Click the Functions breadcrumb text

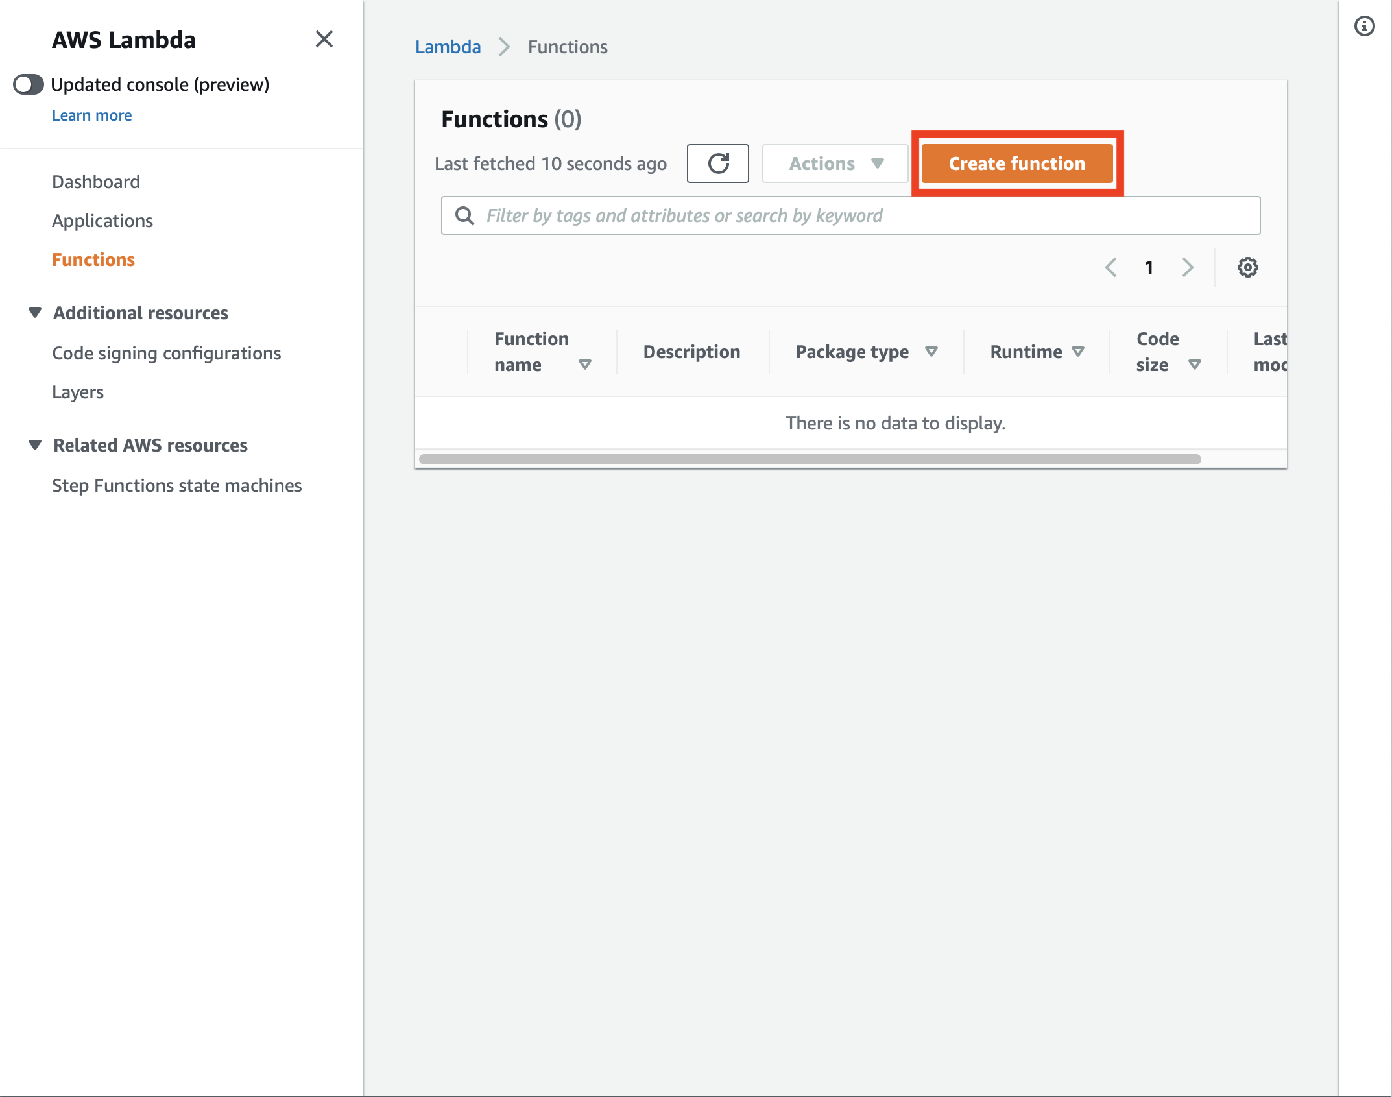coord(568,47)
